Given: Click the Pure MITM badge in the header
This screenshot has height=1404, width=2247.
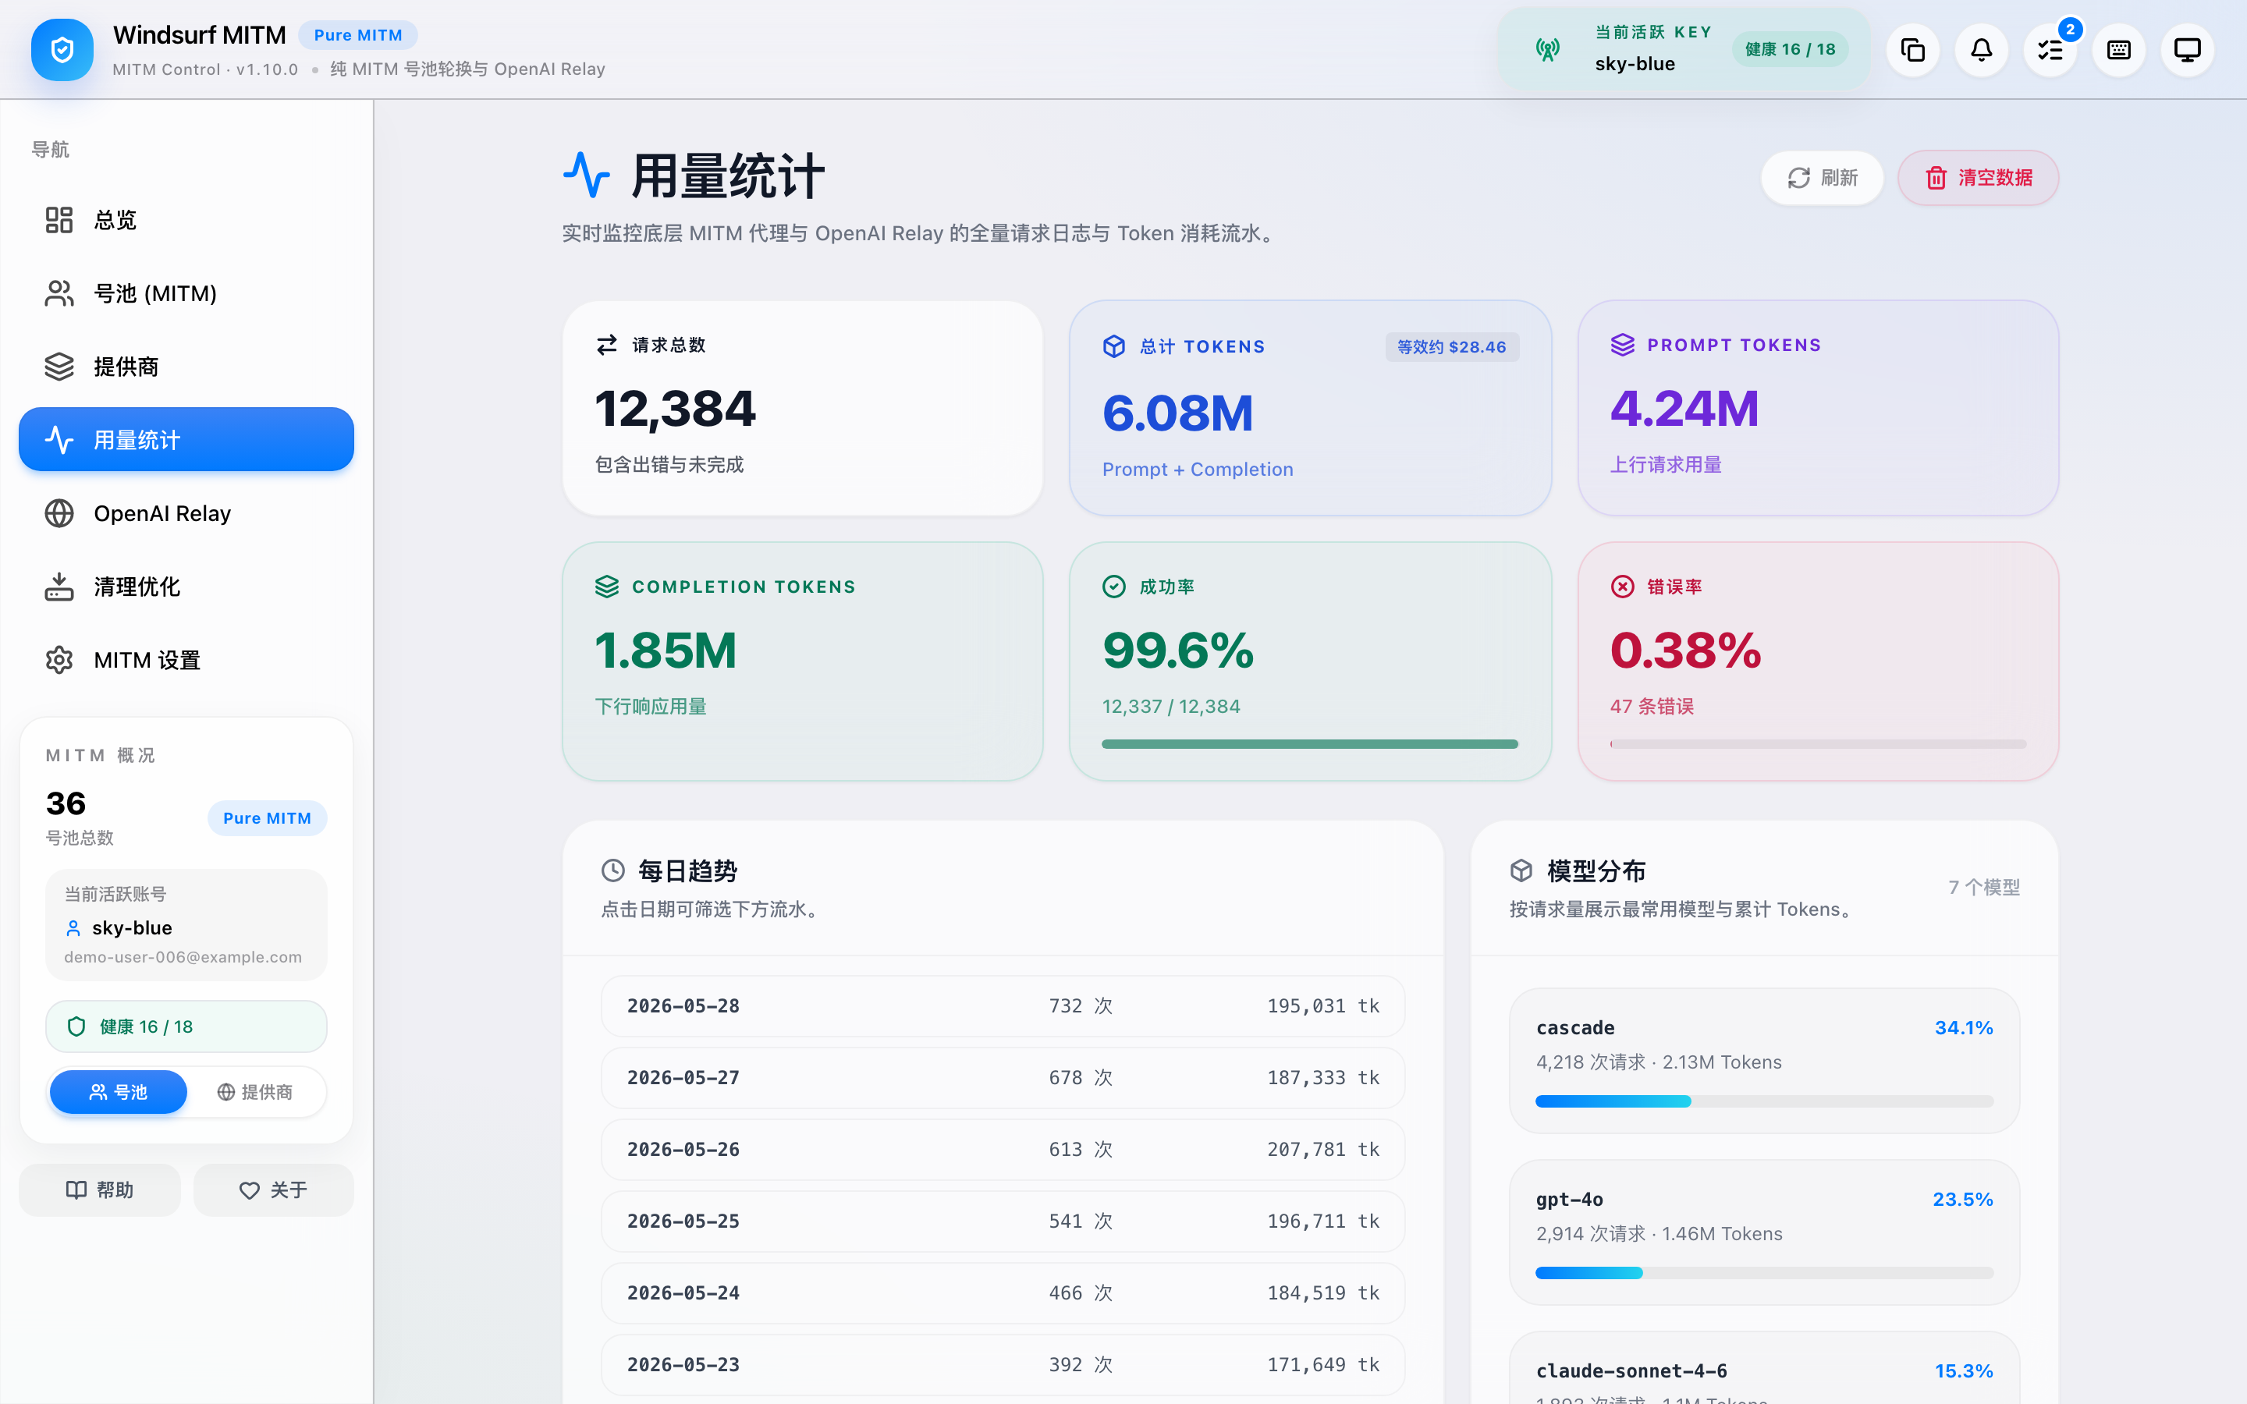Looking at the screenshot, I should [x=357, y=35].
